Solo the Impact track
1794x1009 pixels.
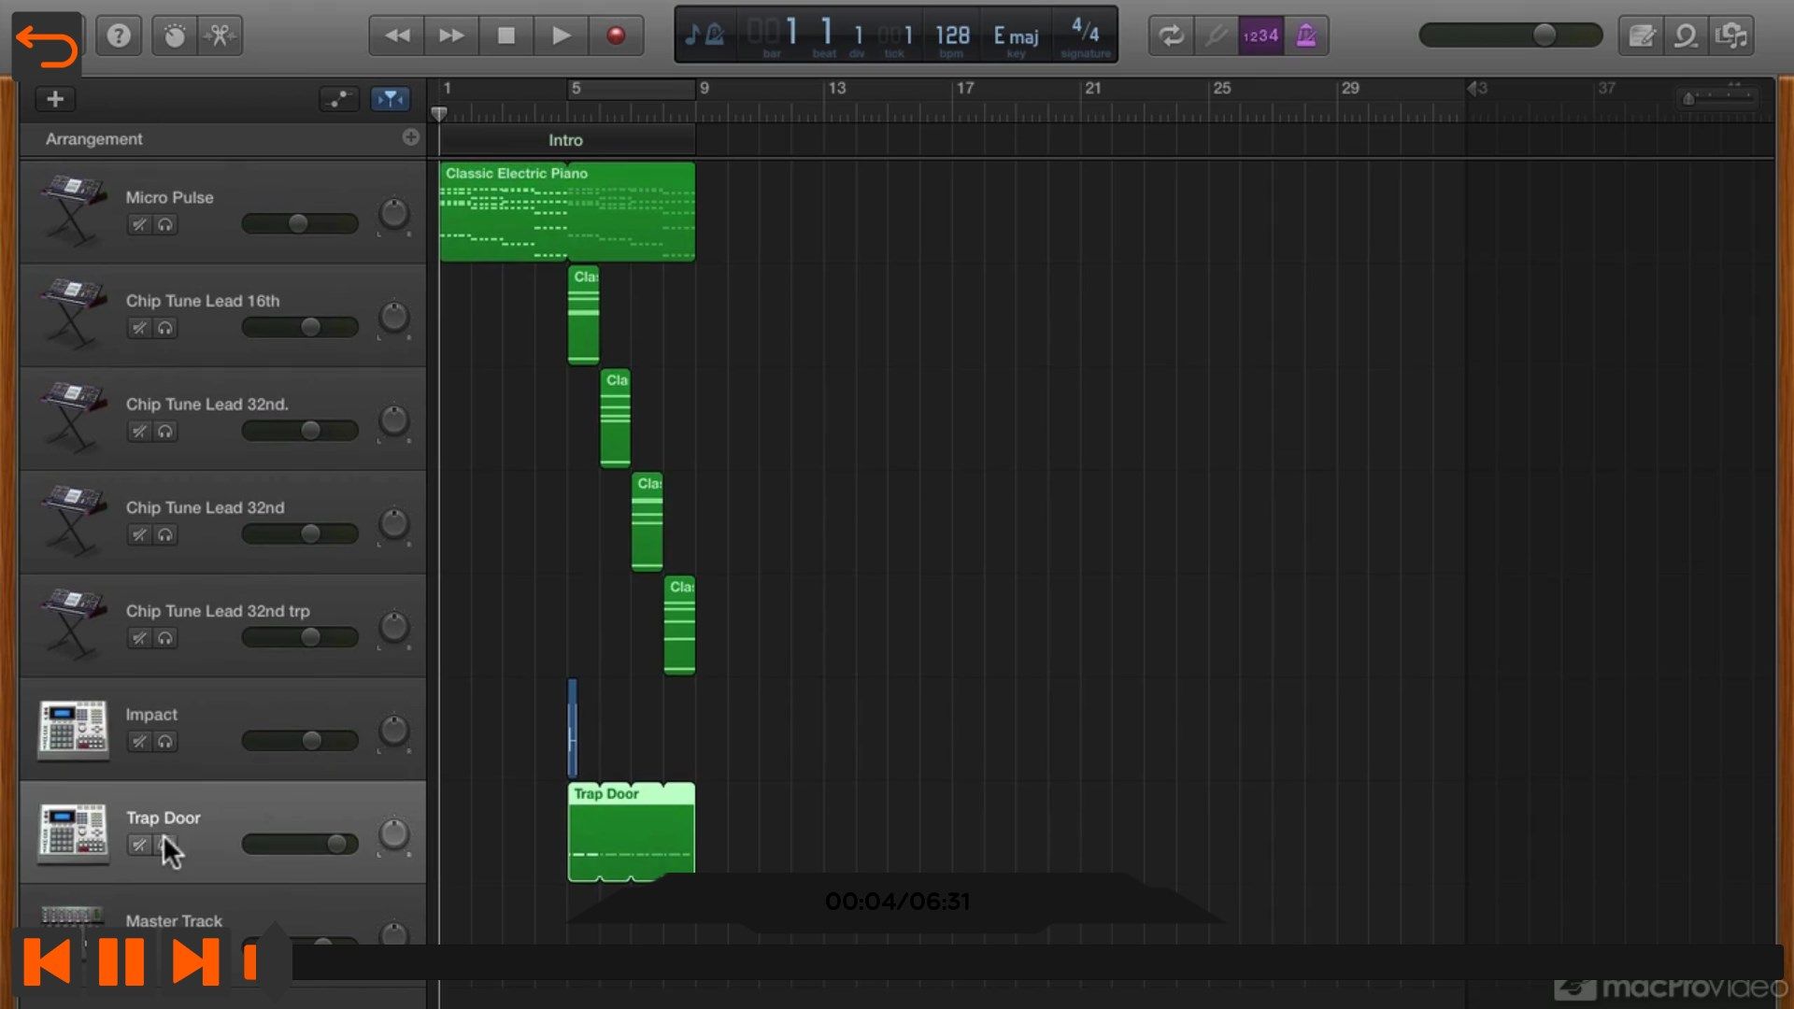[x=165, y=742]
